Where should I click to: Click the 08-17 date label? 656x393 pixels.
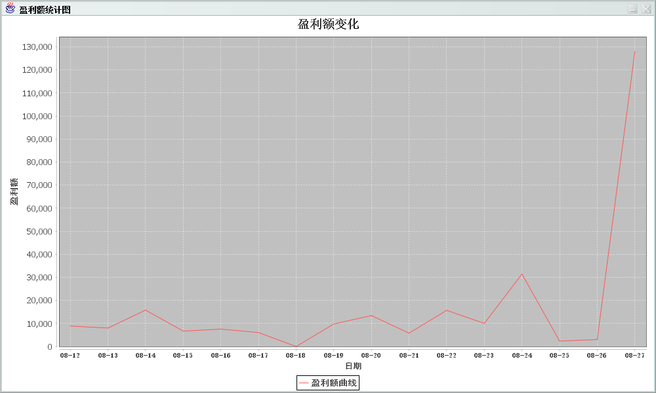click(x=258, y=356)
